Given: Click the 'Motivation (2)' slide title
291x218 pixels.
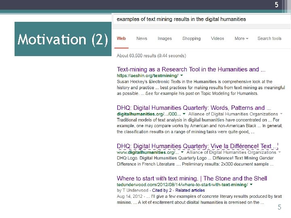Looking at the screenshot, I should pos(63,39).
